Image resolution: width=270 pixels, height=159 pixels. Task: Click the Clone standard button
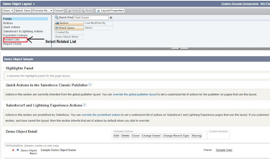click(x=135, y=135)
